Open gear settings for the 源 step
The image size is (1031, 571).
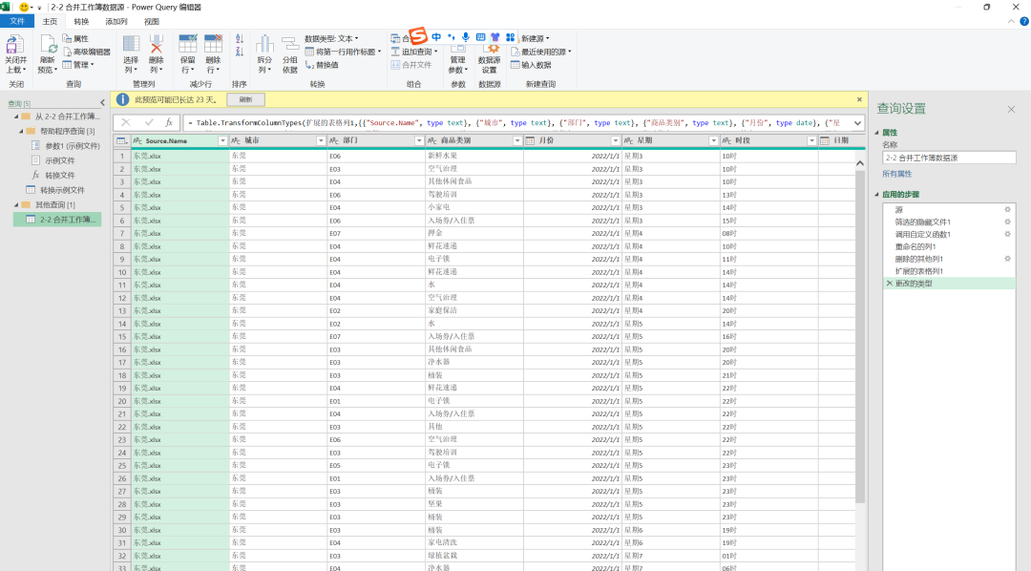pyautogui.click(x=1007, y=209)
